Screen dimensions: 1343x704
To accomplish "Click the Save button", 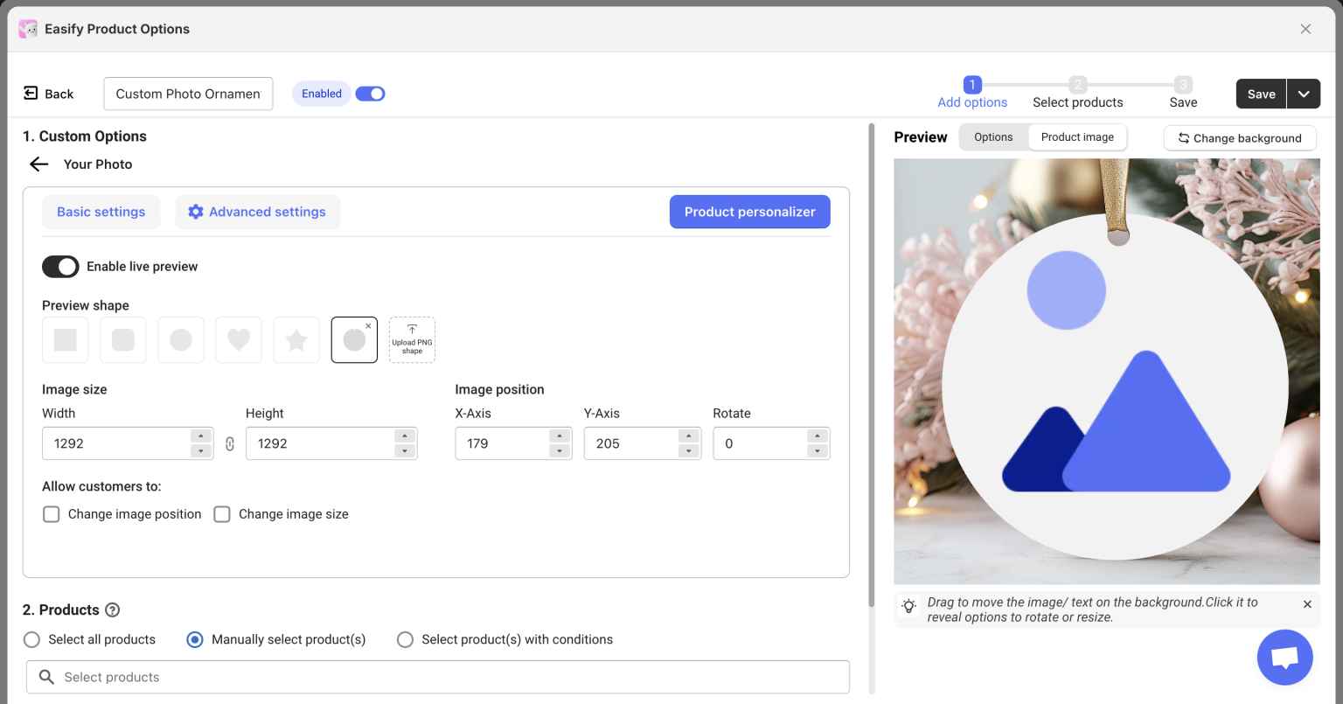I will 1261,94.
